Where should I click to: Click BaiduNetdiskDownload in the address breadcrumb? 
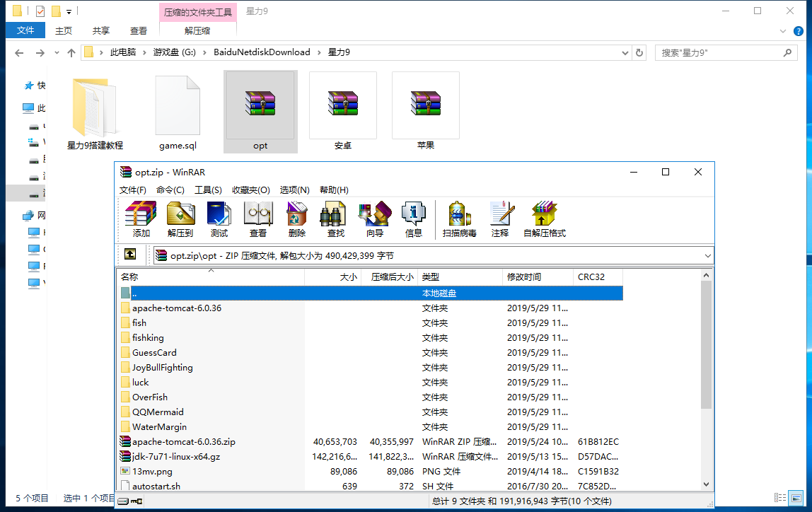[262, 52]
